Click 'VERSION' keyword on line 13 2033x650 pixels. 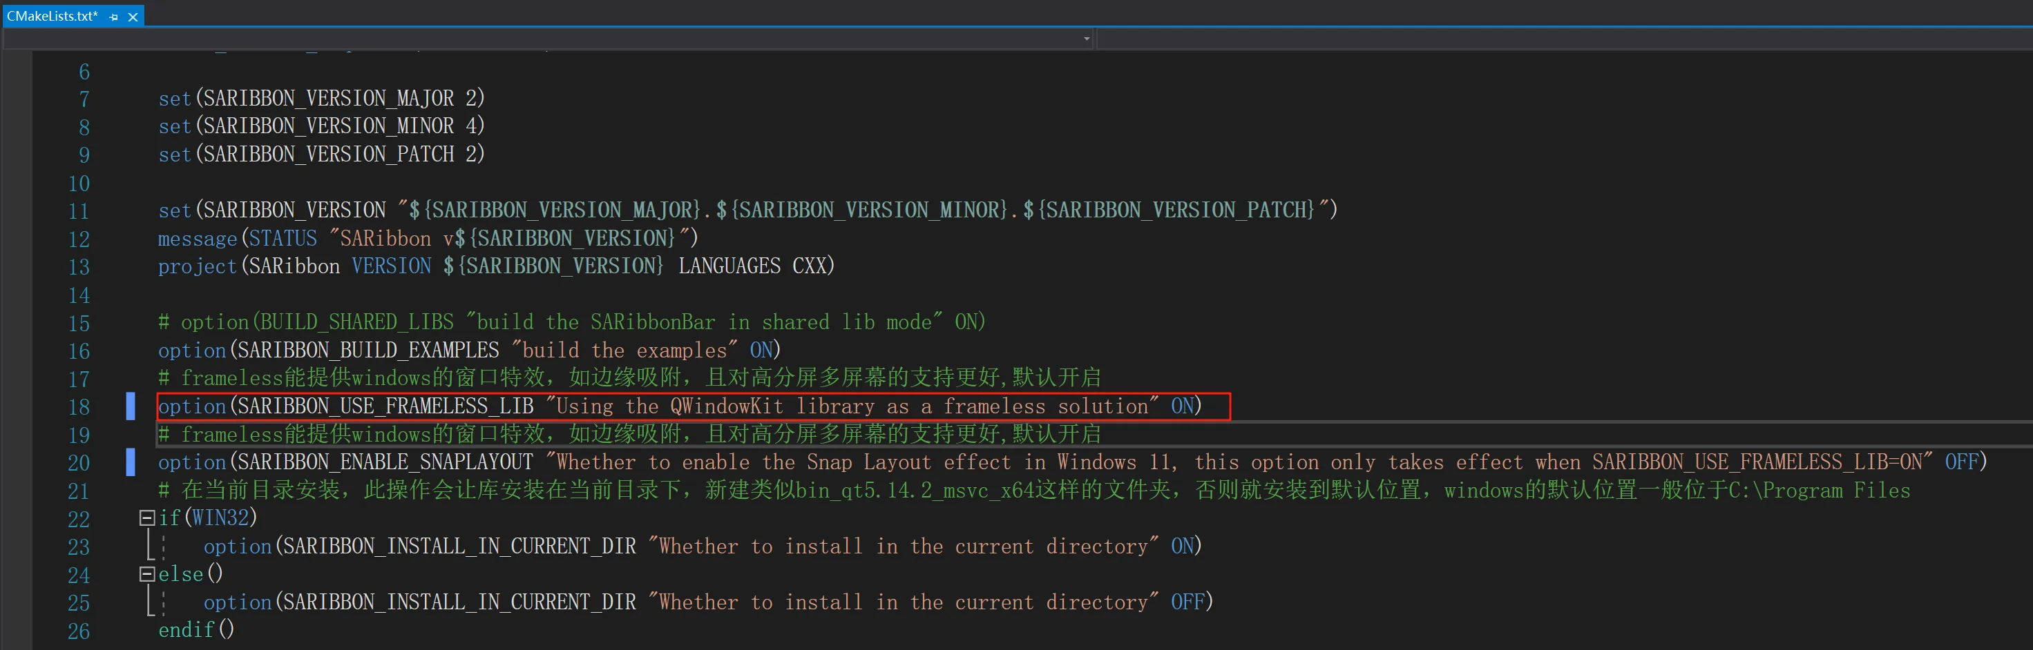[x=392, y=266]
